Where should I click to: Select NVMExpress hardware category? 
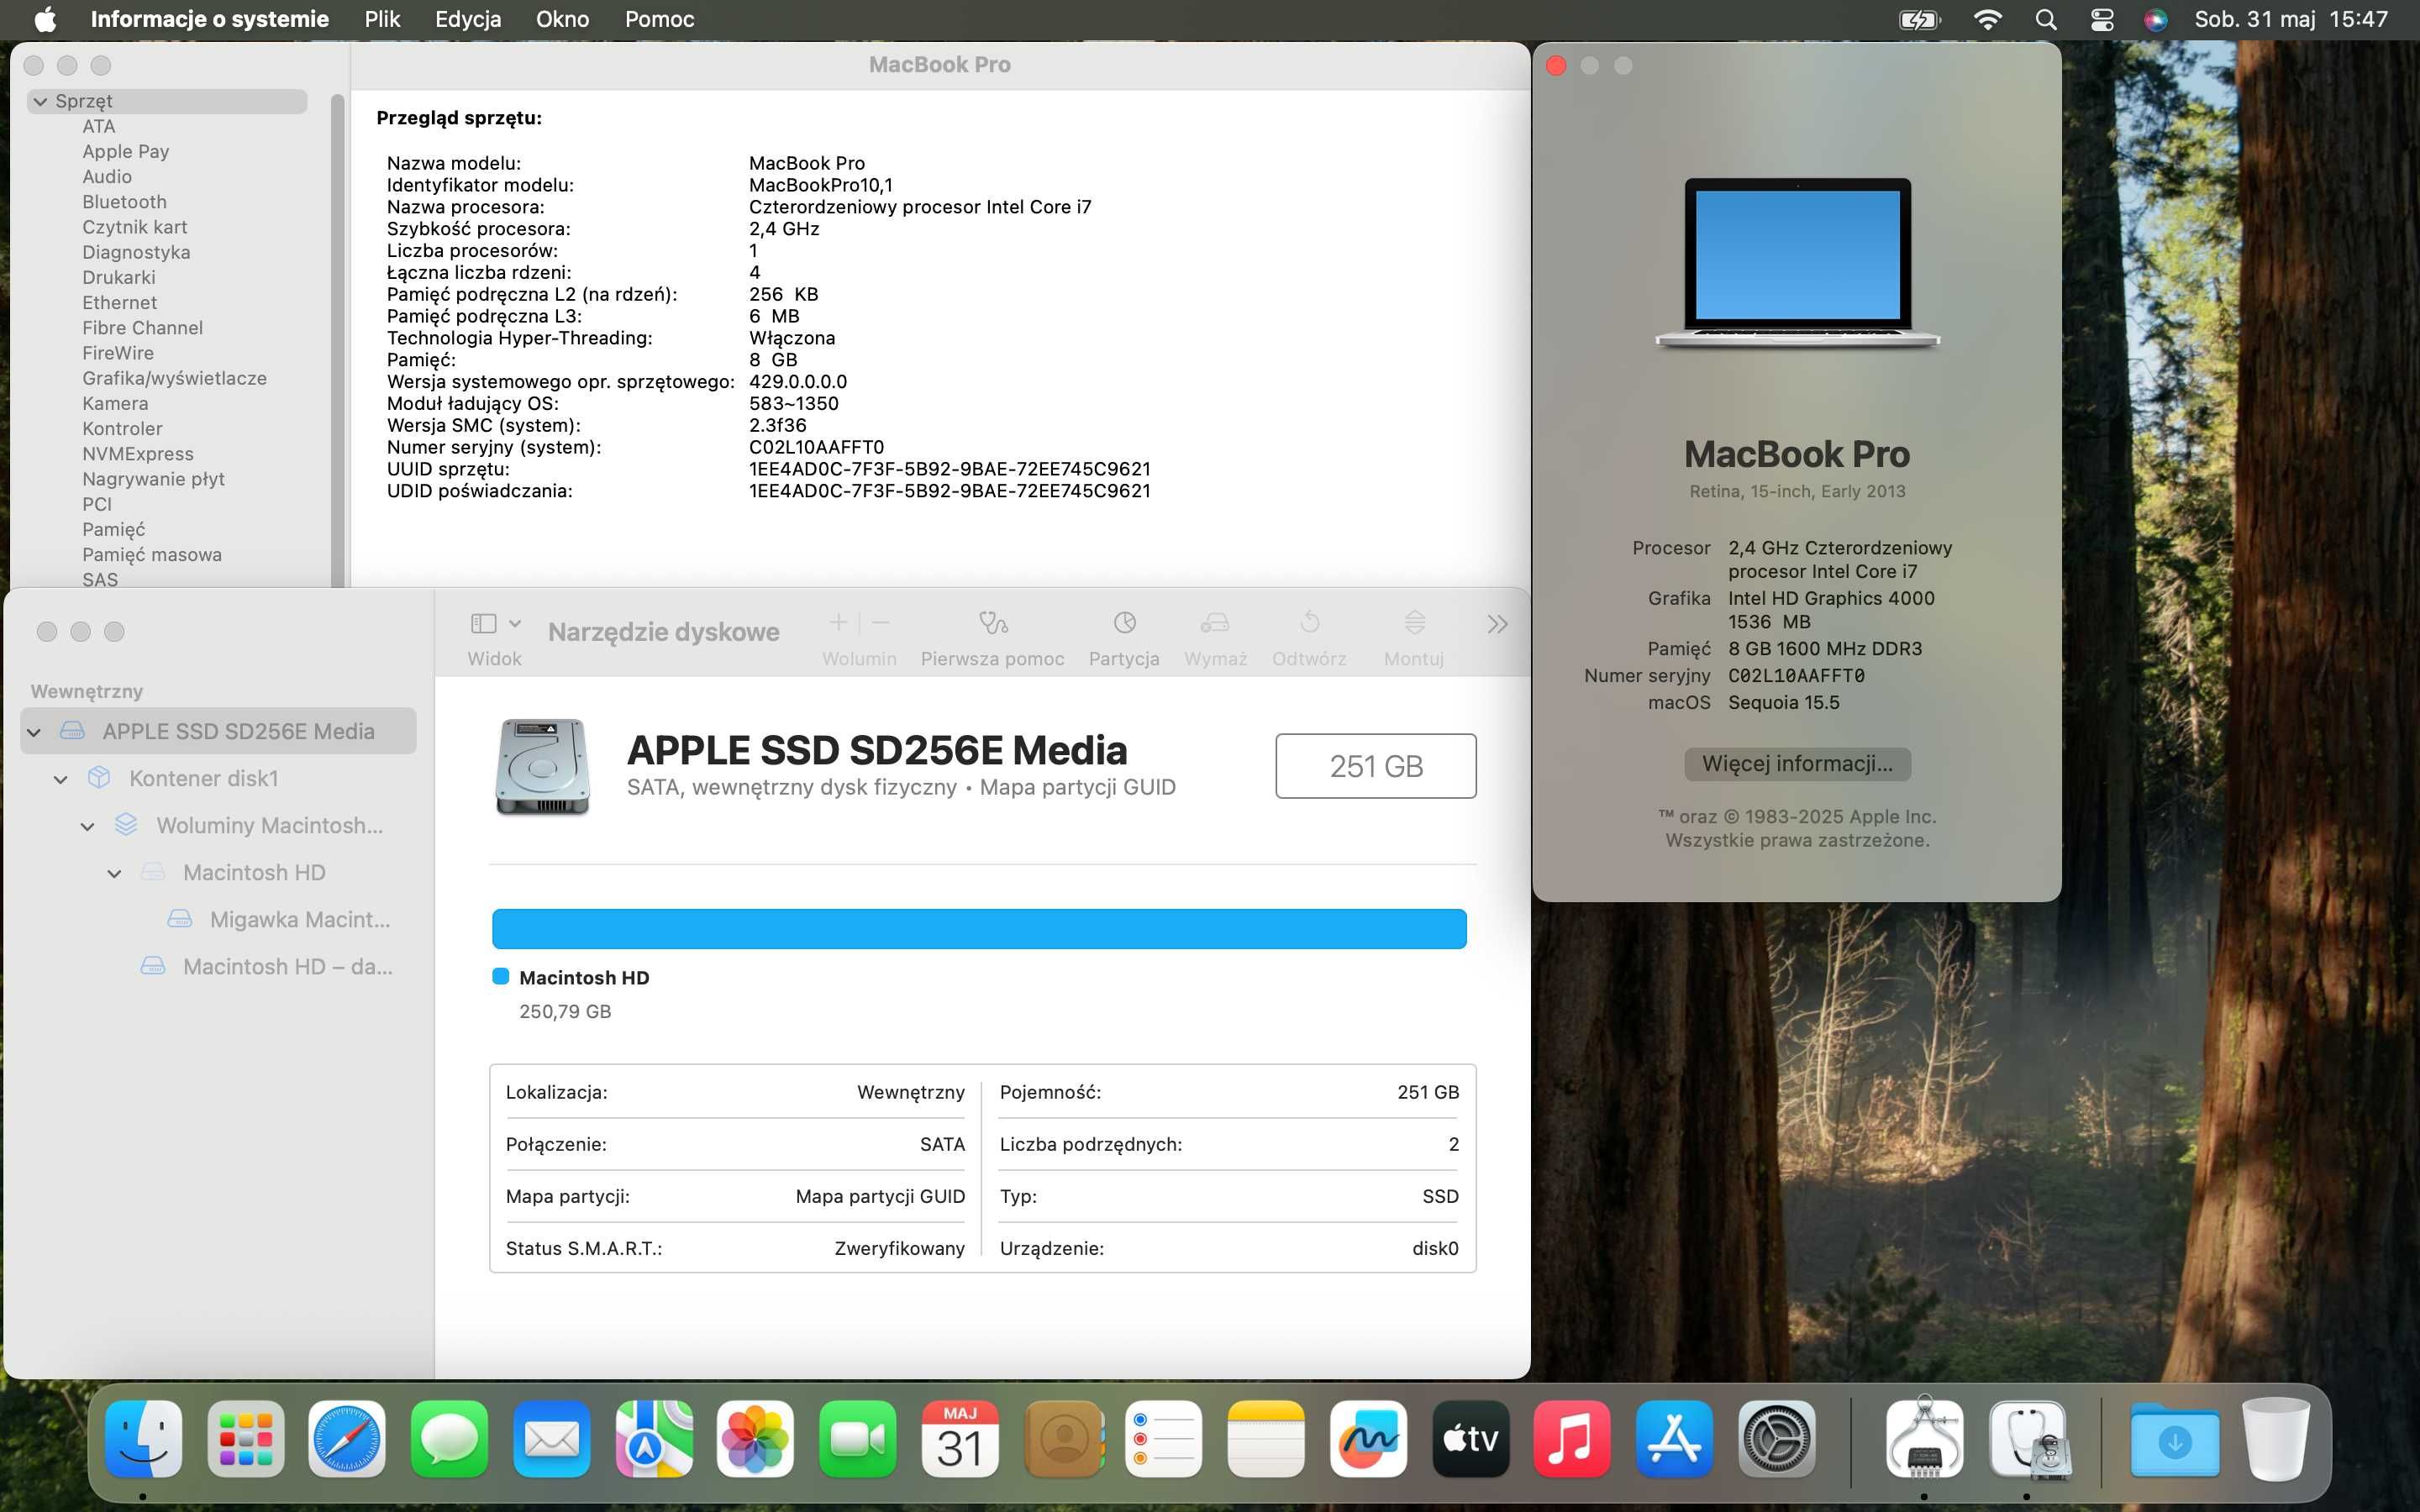[138, 453]
